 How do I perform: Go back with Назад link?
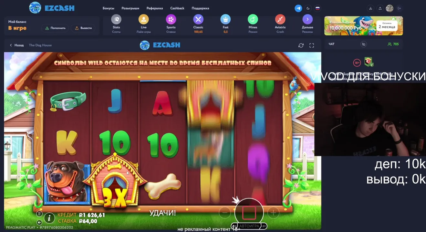pyautogui.click(x=17, y=45)
